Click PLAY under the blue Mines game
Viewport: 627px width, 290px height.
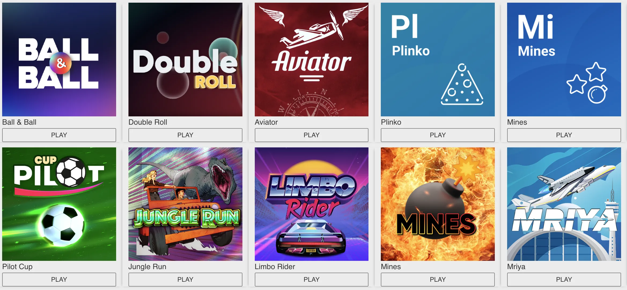click(x=564, y=135)
